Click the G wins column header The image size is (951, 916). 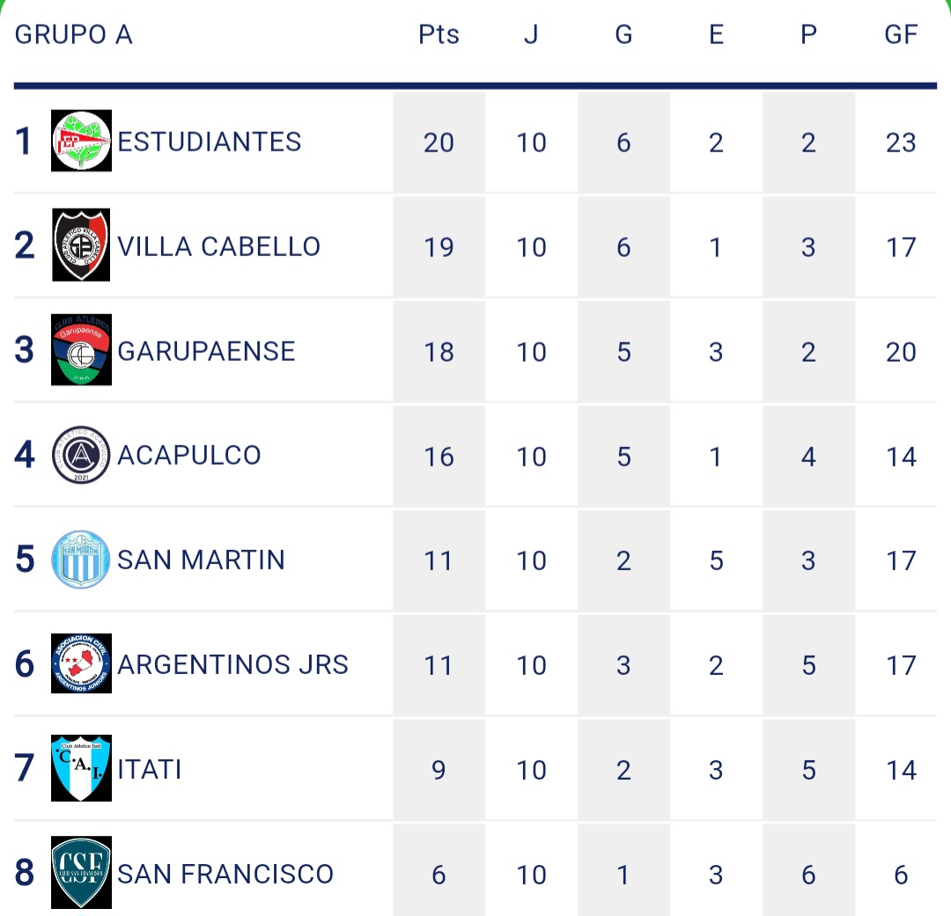[623, 34]
